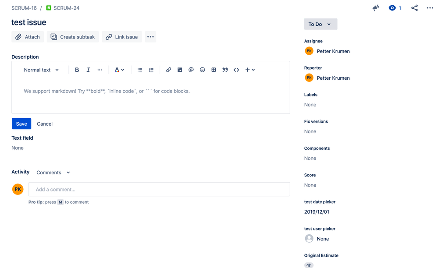
Task: Click Link issue button
Action: 122,37
